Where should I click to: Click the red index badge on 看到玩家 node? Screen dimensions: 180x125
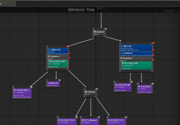(153, 43)
